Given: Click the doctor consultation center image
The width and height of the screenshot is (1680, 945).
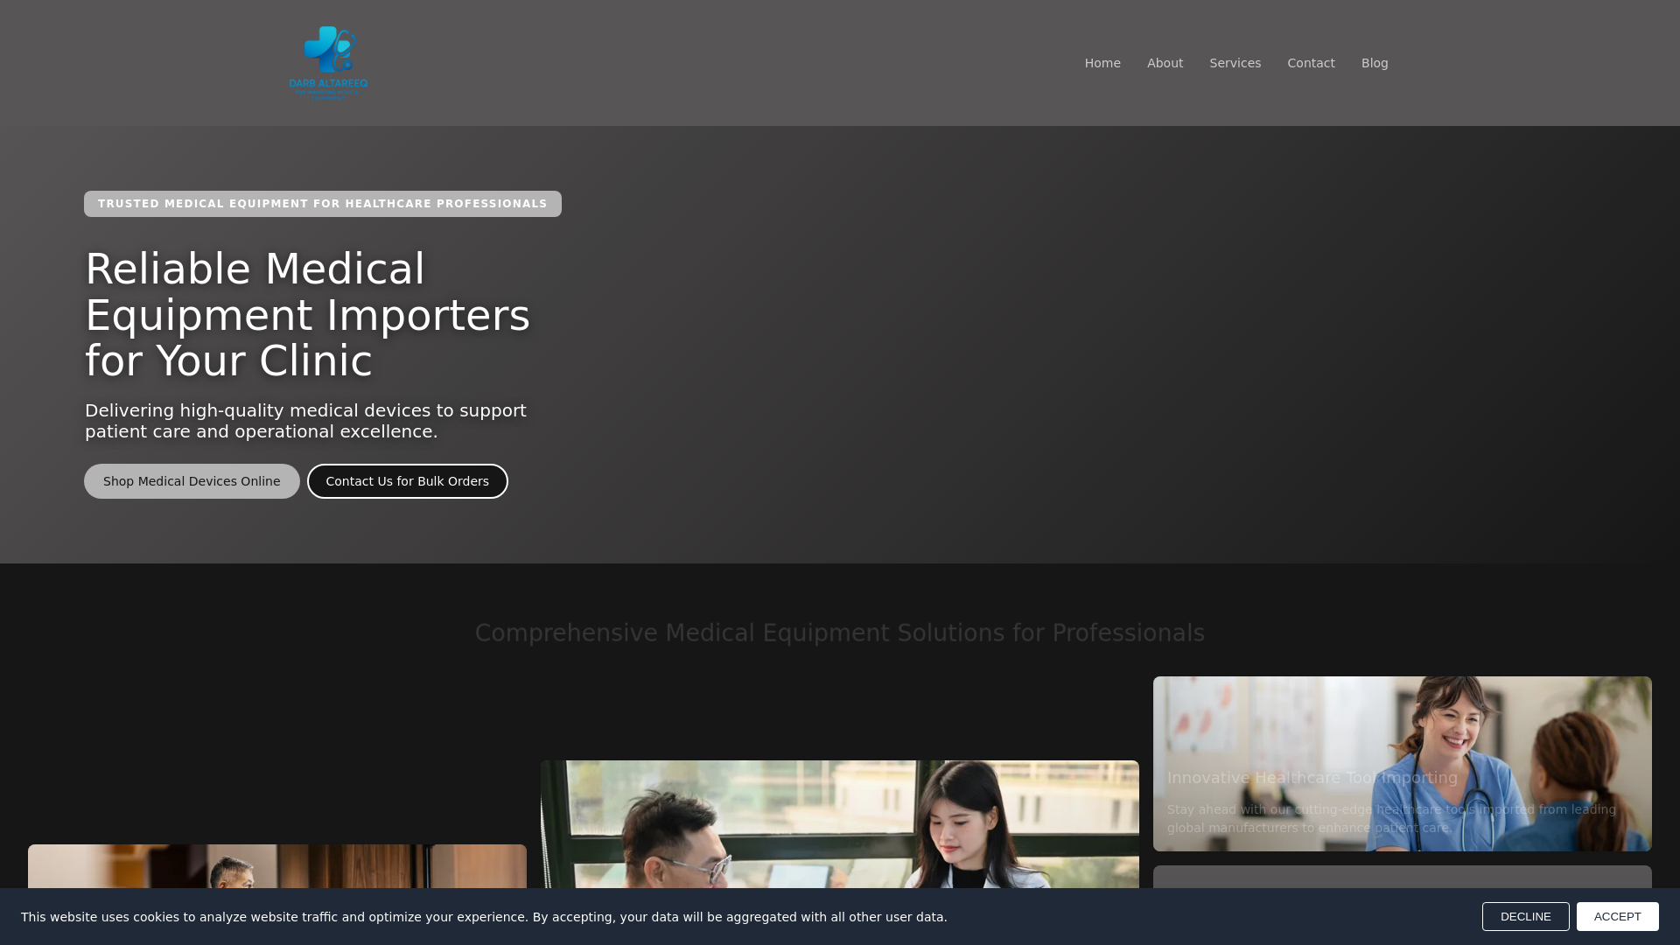Looking at the screenshot, I should 838,822.
